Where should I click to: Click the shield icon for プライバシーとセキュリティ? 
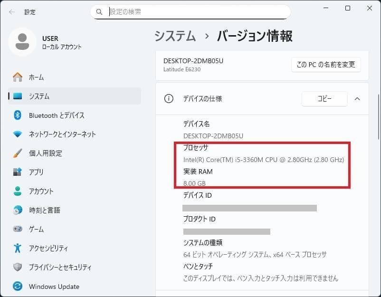click(x=18, y=267)
